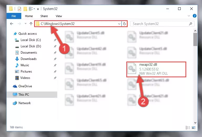Click the OneDrive cloud icon
This screenshot has width=202, height=137.
pos(15,86)
